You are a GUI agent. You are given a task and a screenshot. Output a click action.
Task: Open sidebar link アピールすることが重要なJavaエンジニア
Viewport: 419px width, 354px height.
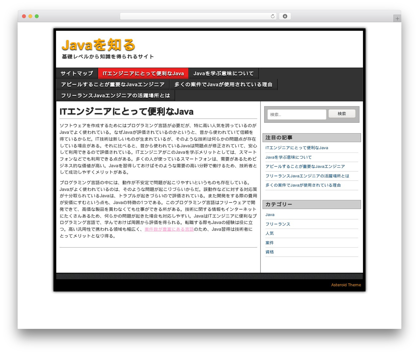[x=305, y=167]
